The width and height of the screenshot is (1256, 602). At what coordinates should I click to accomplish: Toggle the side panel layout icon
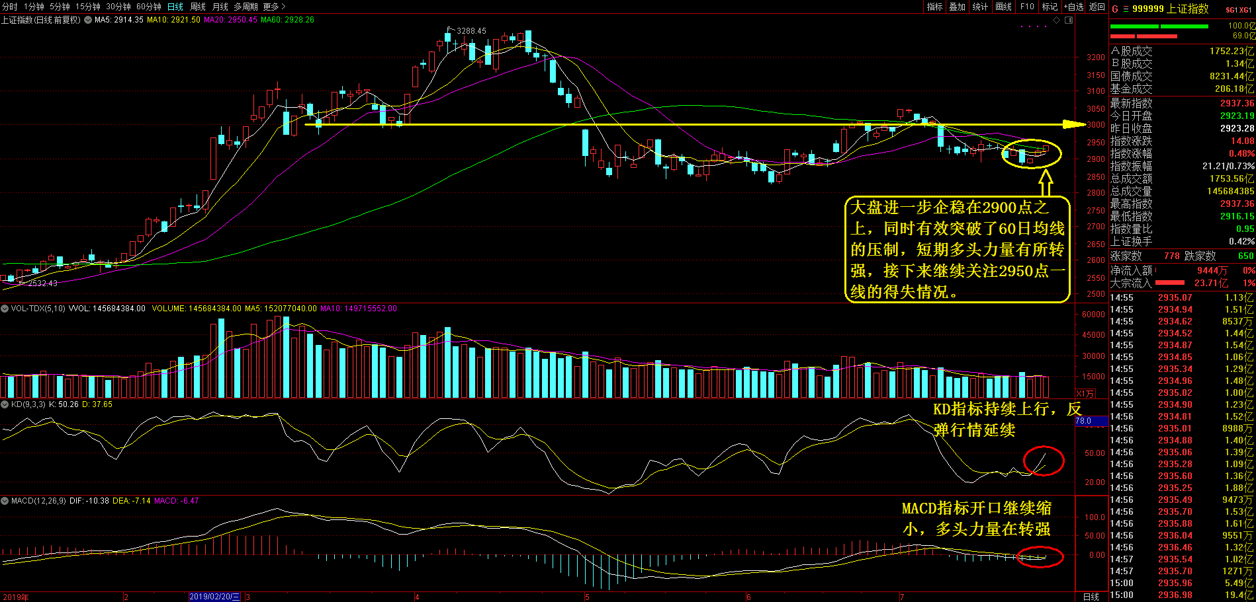click(1069, 20)
